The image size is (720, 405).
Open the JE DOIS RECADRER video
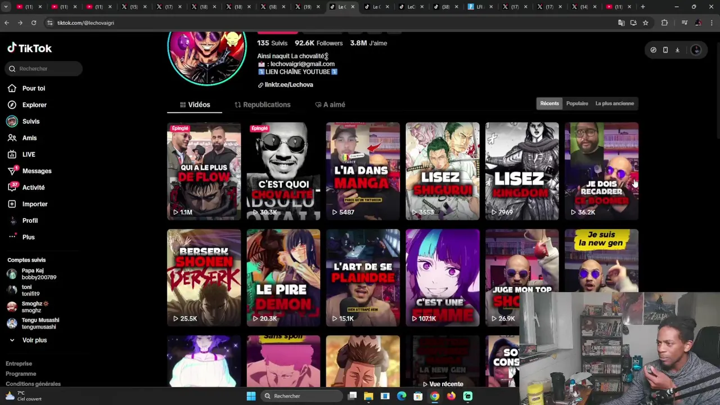601,171
